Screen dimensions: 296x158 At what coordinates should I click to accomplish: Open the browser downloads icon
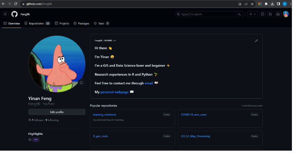(x=272, y=4)
